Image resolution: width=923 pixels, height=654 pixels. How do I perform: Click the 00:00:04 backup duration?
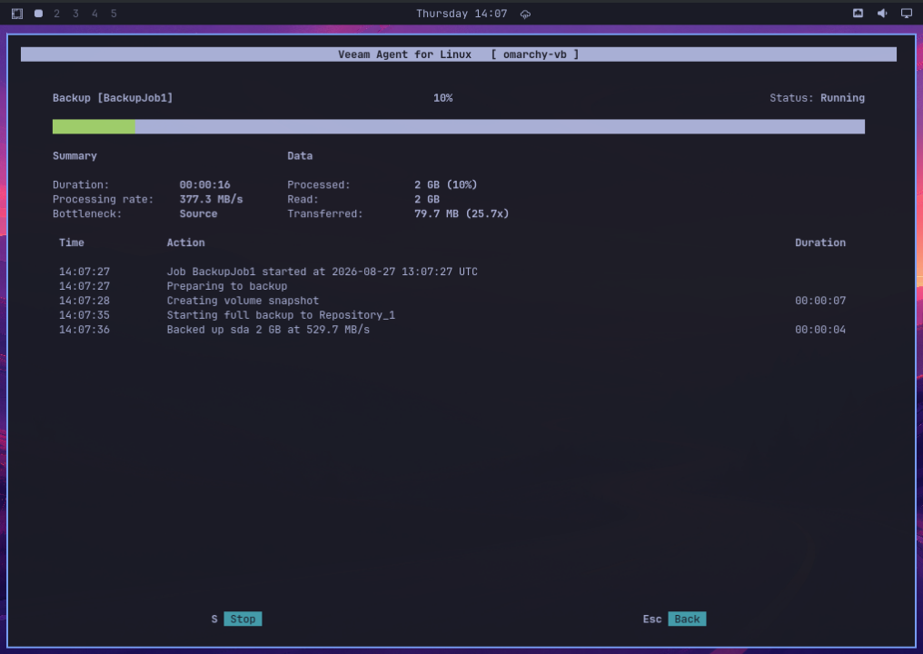coord(820,330)
